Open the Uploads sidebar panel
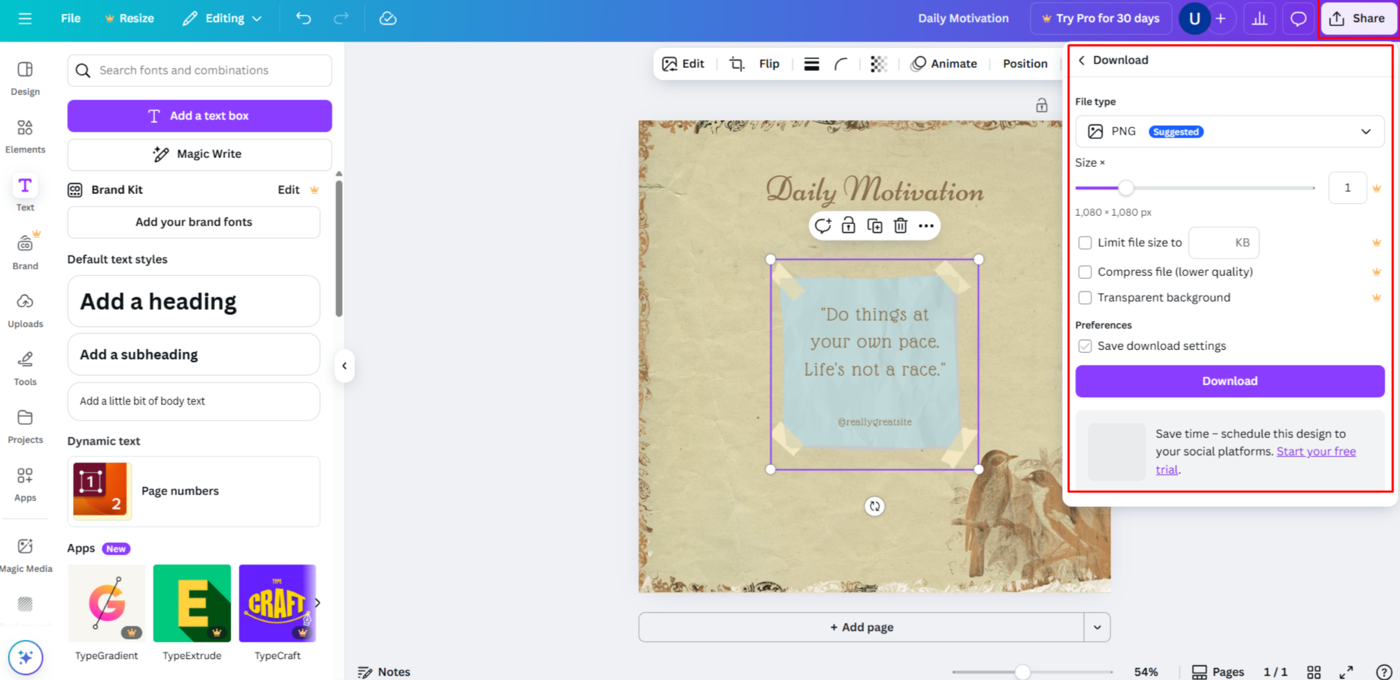Screen dimensions: 1400x680 [x=25, y=310]
